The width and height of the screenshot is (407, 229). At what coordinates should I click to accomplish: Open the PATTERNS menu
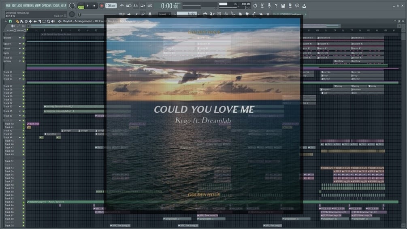click(x=29, y=5)
